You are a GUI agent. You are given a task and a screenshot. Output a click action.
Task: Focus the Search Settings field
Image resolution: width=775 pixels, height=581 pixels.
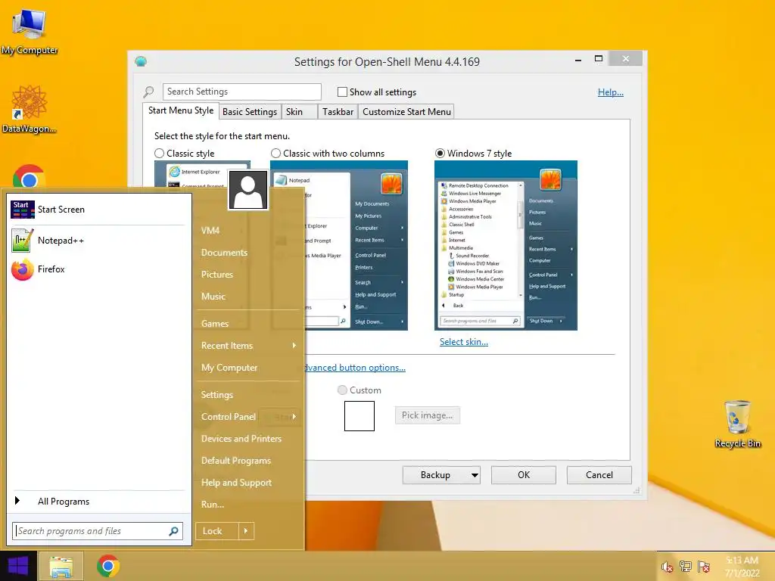(241, 92)
